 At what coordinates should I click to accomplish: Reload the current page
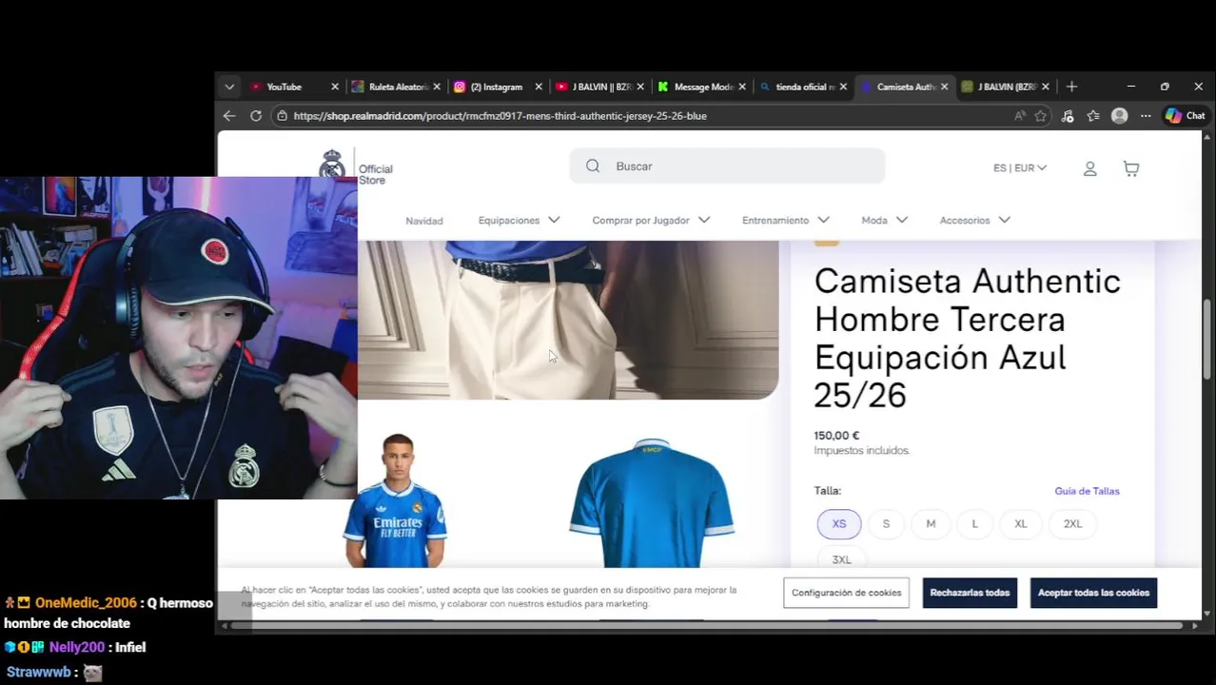(x=256, y=115)
